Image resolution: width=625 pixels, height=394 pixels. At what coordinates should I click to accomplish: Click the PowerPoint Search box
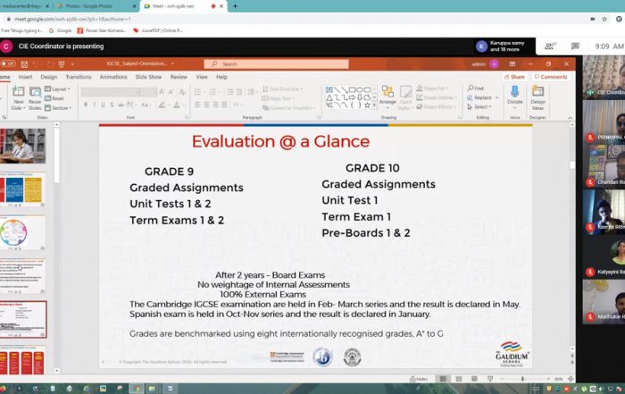(x=268, y=64)
